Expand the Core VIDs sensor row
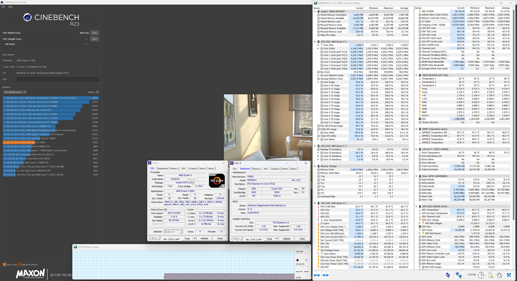The image size is (517, 281). tap(318, 45)
